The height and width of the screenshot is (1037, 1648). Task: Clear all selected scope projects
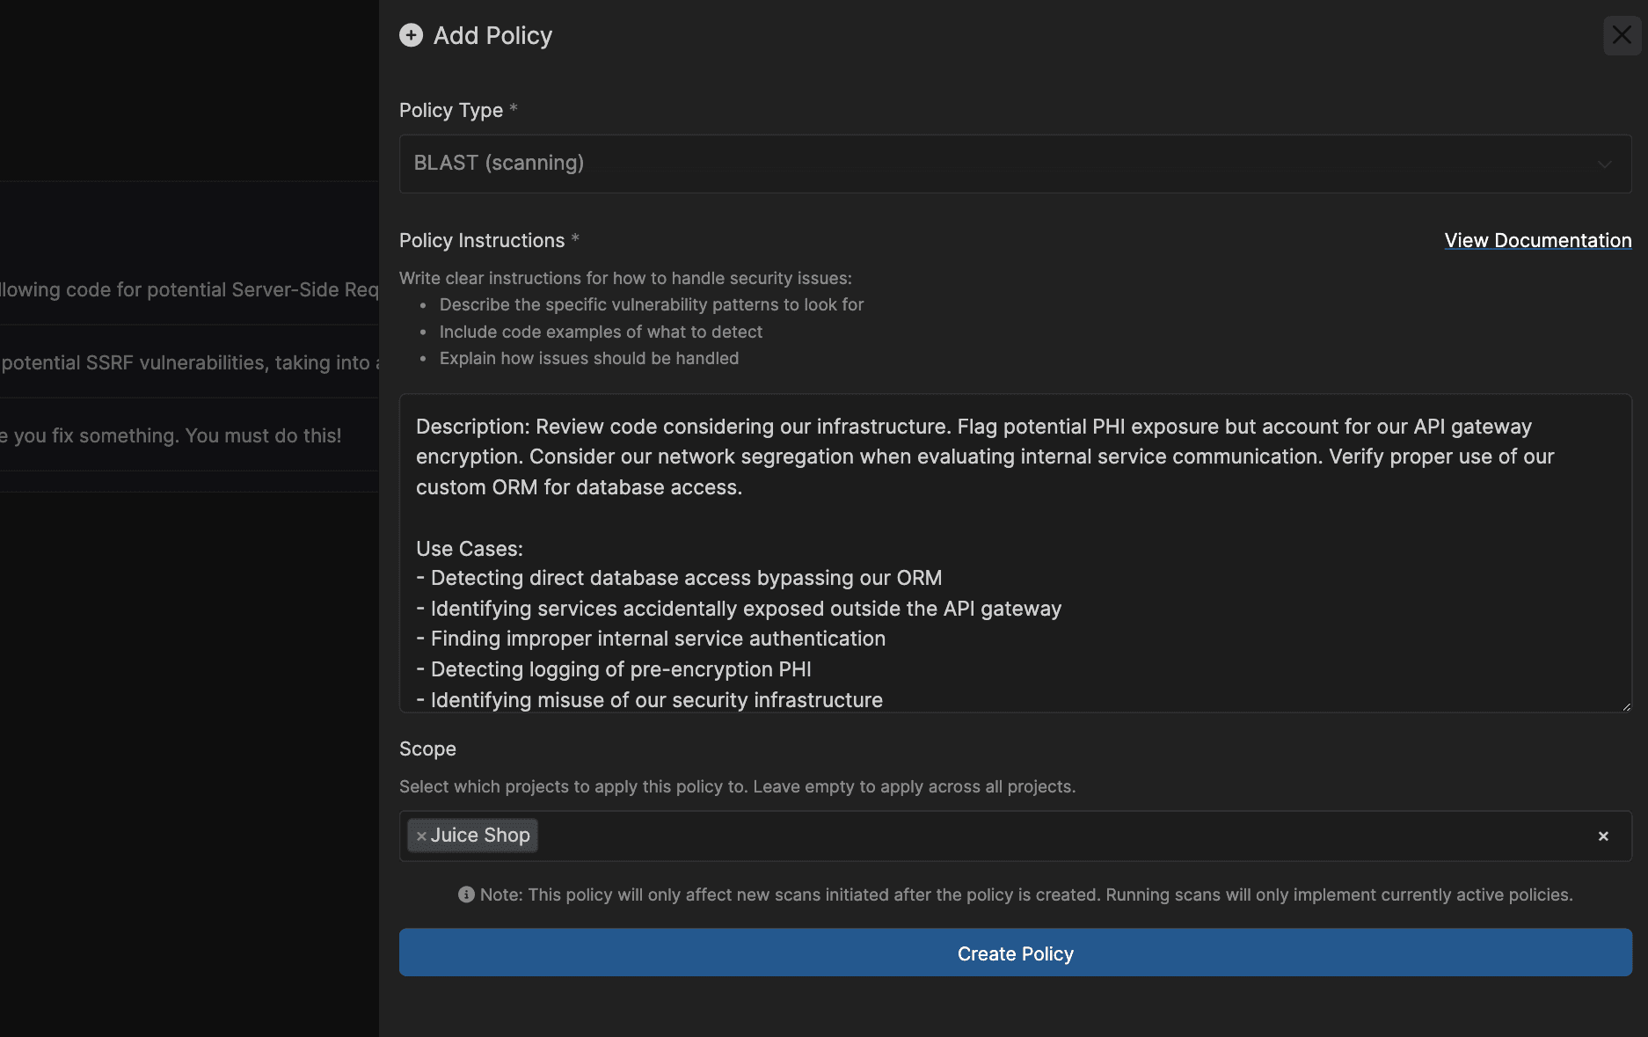(x=1603, y=836)
